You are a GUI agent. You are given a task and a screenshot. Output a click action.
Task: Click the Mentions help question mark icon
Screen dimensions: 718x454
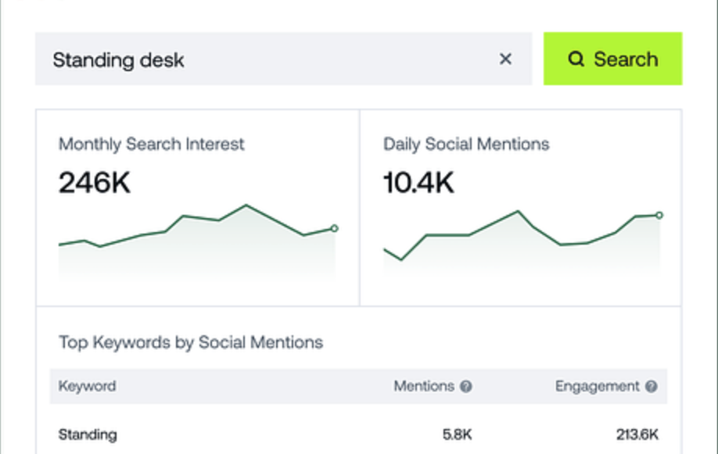[466, 386]
